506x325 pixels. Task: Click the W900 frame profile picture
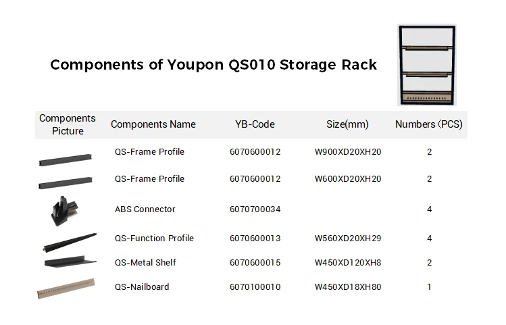66,157
